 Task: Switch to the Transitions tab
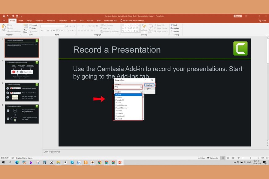pyautogui.click(x=39, y=21)
